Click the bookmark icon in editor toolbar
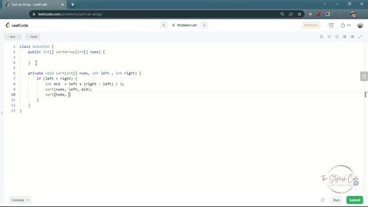 coord(321,37)
